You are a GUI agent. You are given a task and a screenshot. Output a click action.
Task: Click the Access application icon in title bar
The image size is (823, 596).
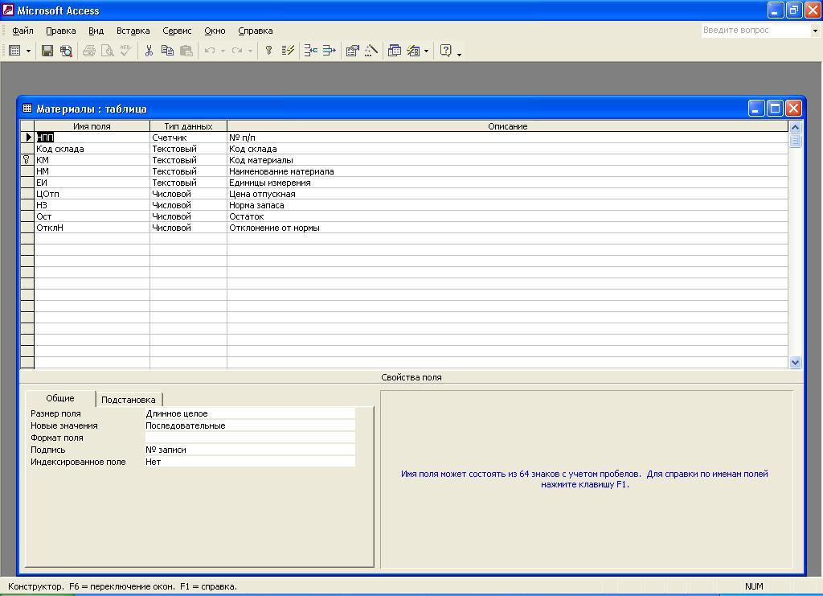pyautogui.click(x=8, y=10)
